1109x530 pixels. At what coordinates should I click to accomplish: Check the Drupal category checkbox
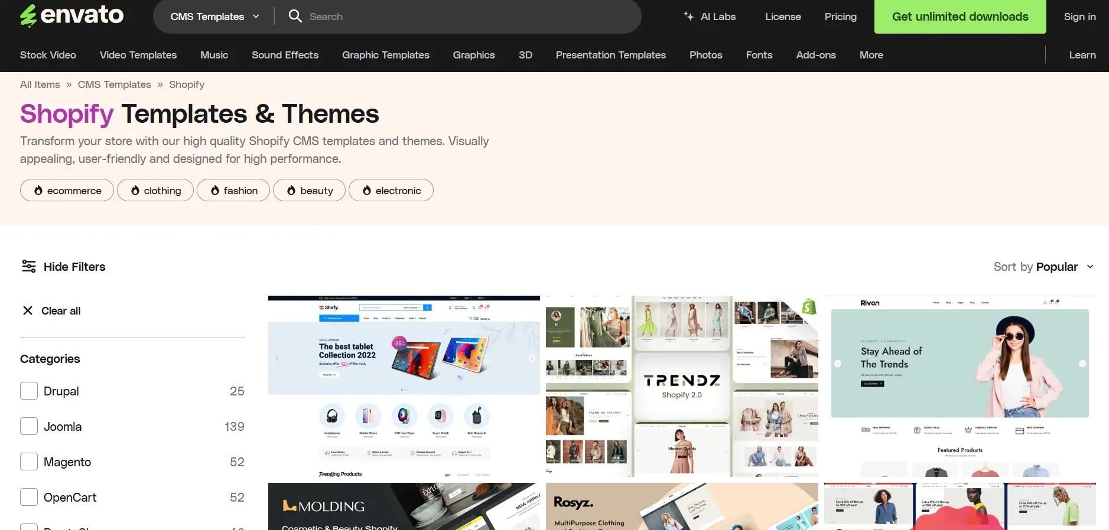tap(29, 391)
